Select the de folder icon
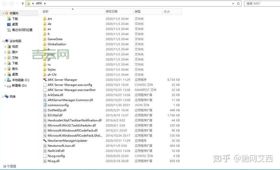The width and height of the screenshot is (280, 170). pos(45,24)
